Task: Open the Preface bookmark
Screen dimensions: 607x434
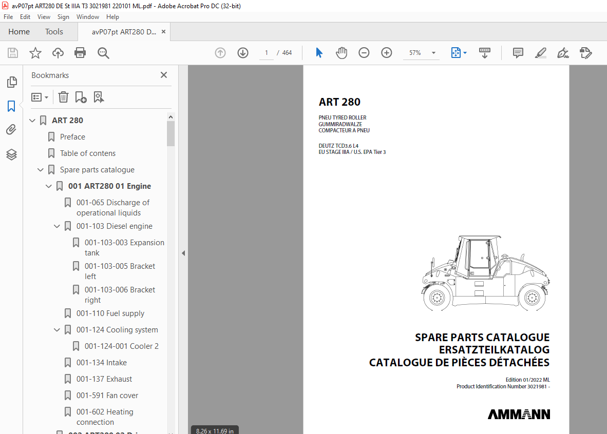Action: pos(72,137)
